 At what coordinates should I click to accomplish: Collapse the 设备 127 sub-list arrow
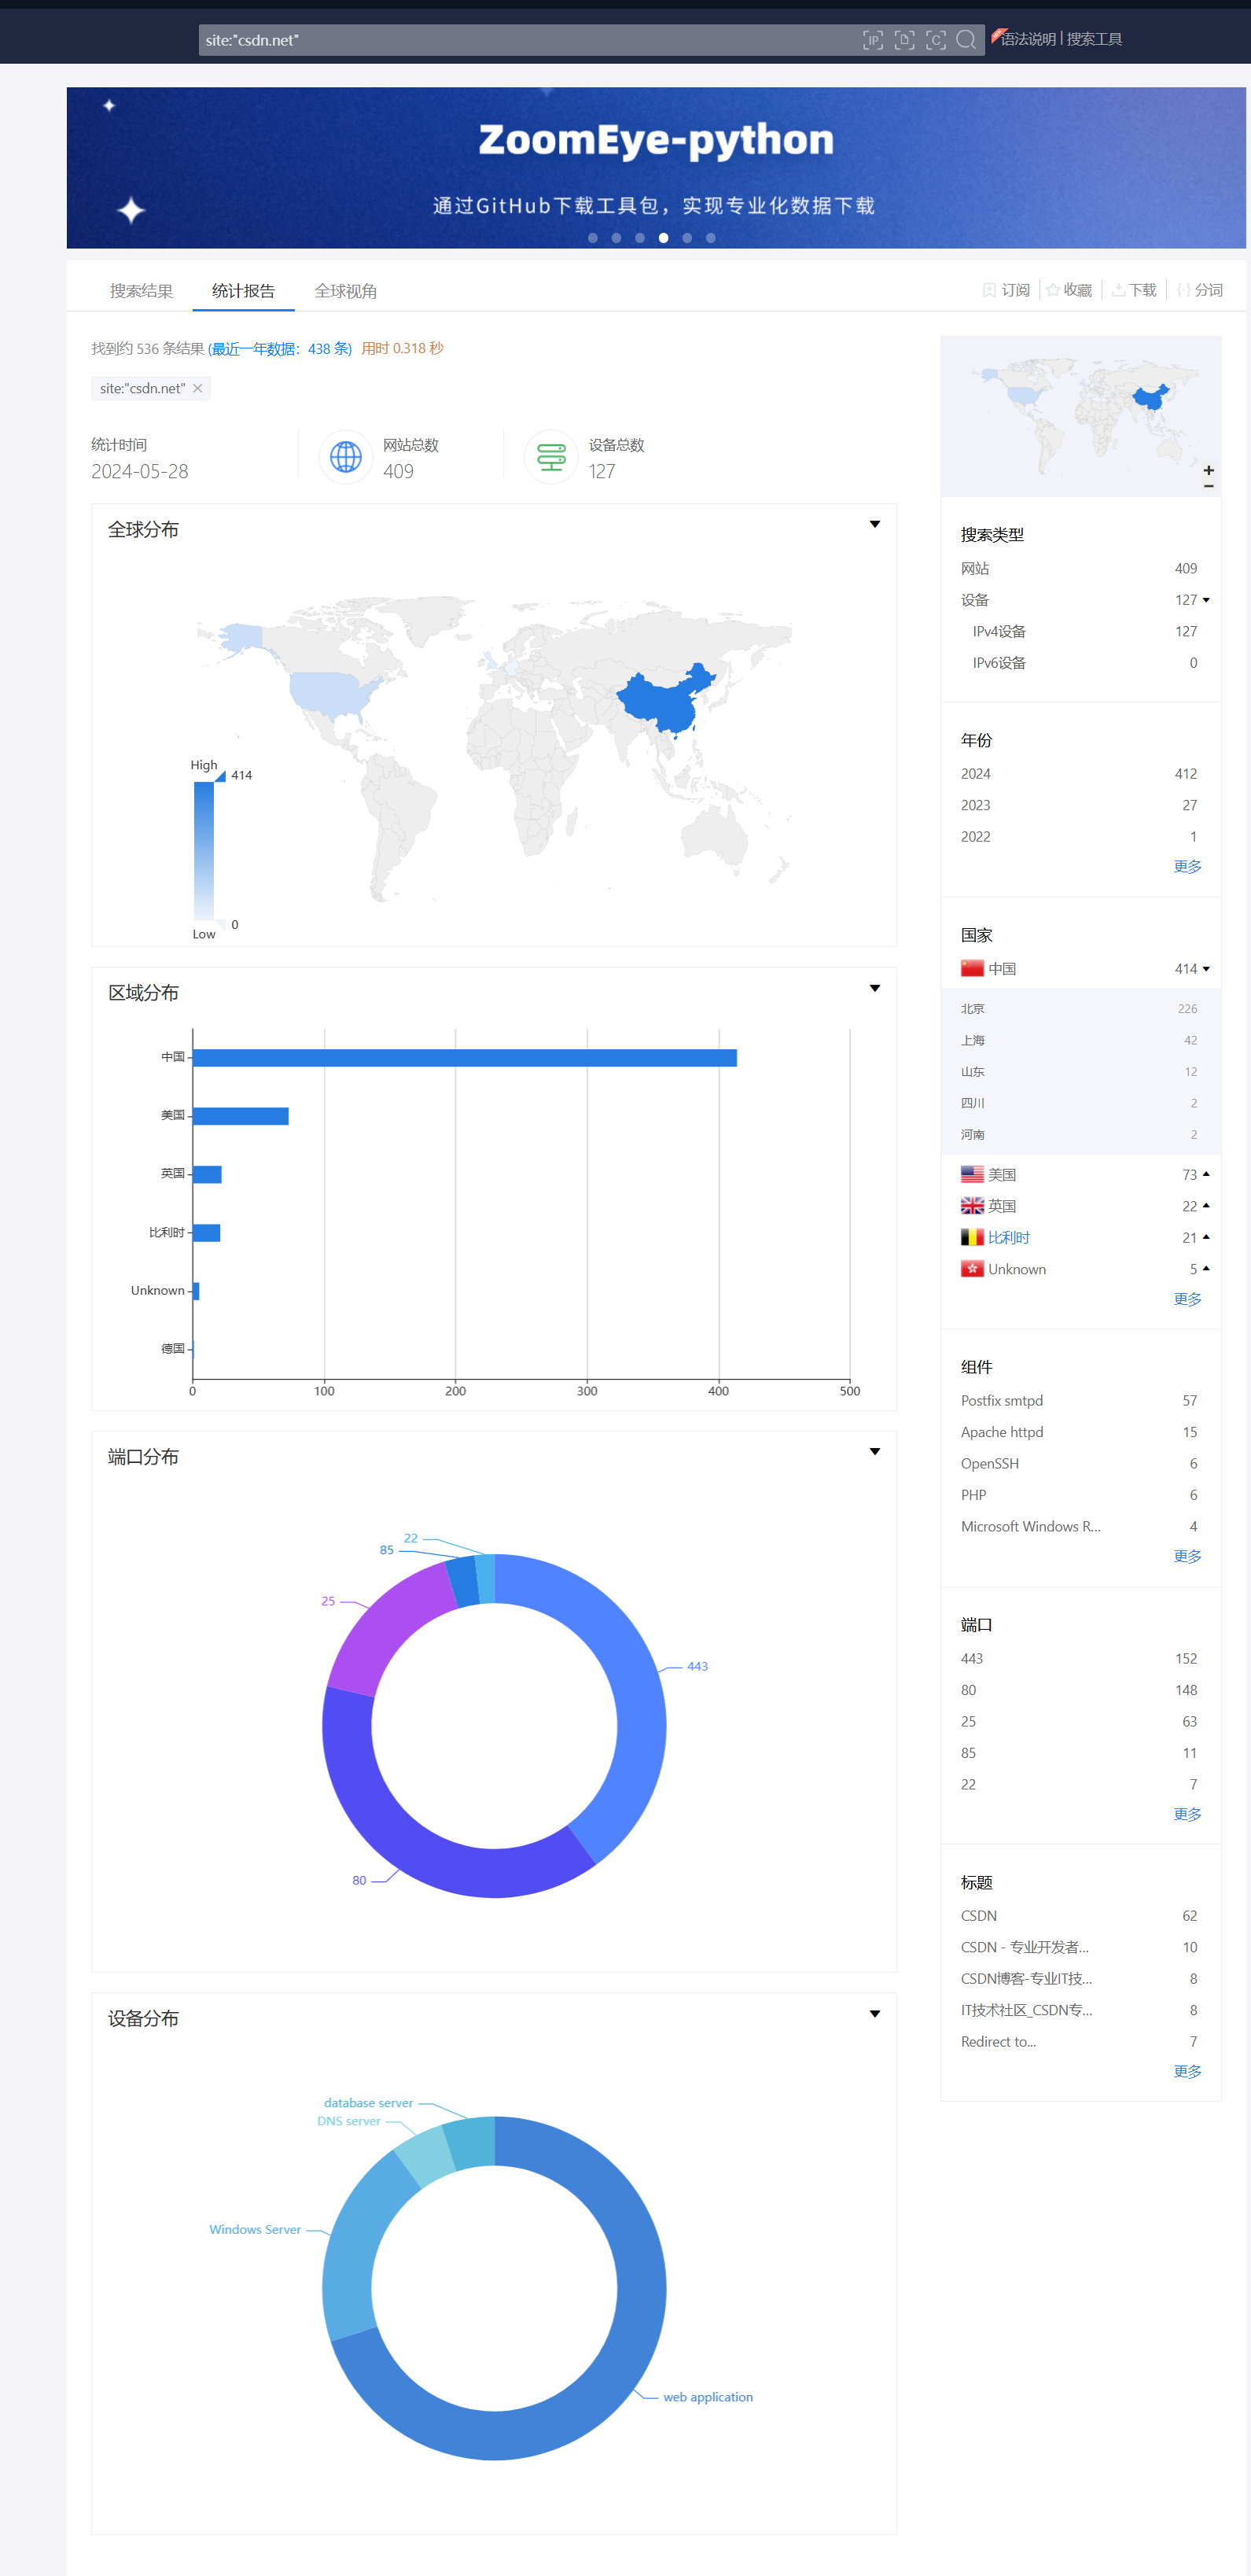(x=1206, y=600)
